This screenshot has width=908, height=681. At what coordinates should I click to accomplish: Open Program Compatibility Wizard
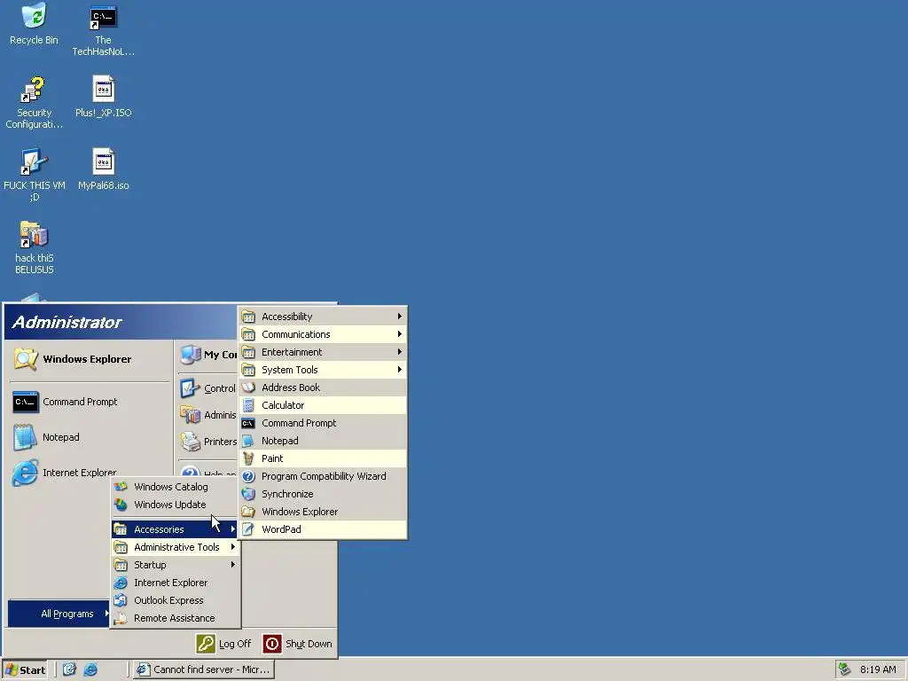(x=323, y=476)
